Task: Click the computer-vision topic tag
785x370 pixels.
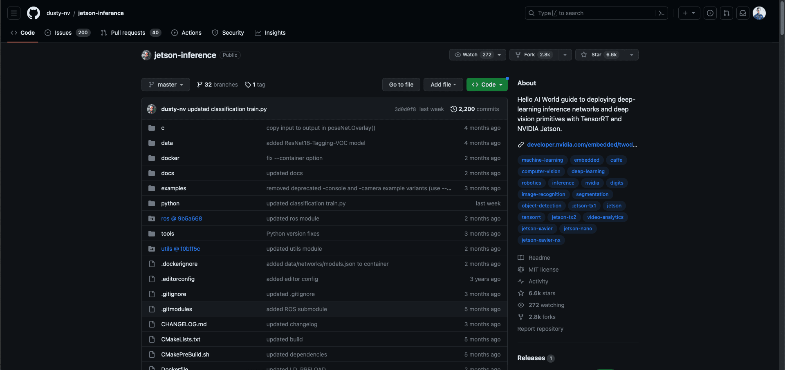Action: (541, 172)
